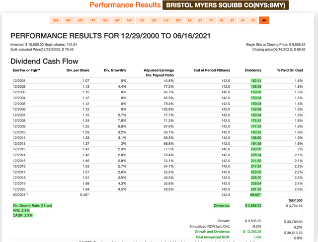Select the 20Y period tab

pos(56,20)
